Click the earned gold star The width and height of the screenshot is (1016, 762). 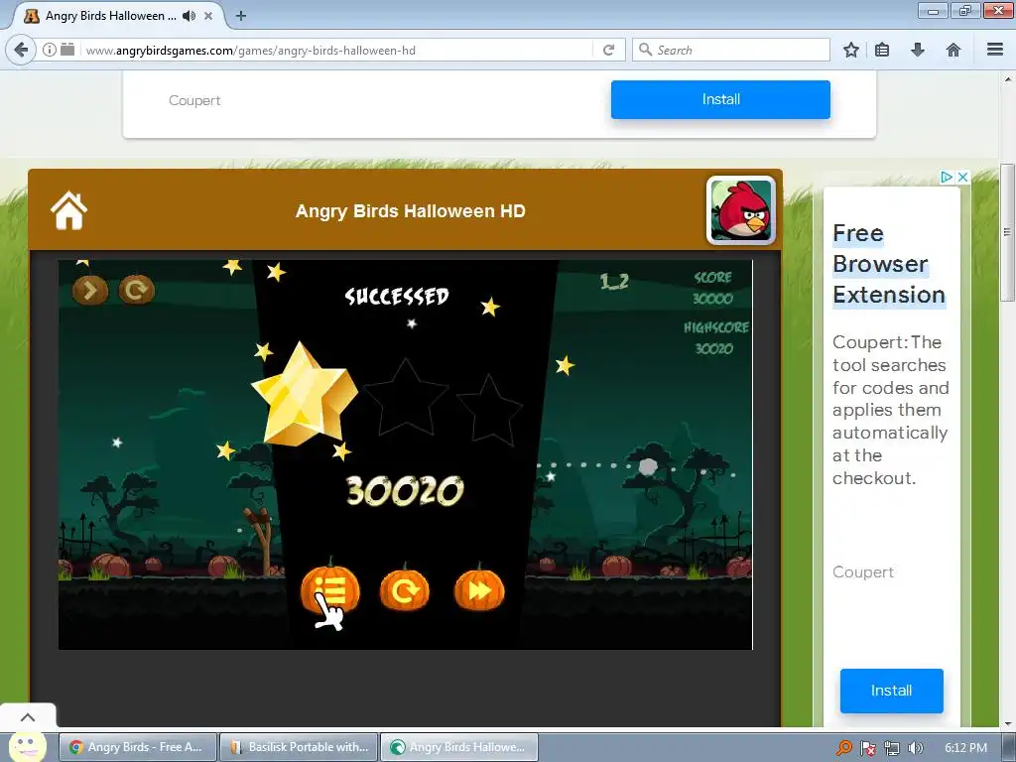pyautogui.click(x=305, y=395)
